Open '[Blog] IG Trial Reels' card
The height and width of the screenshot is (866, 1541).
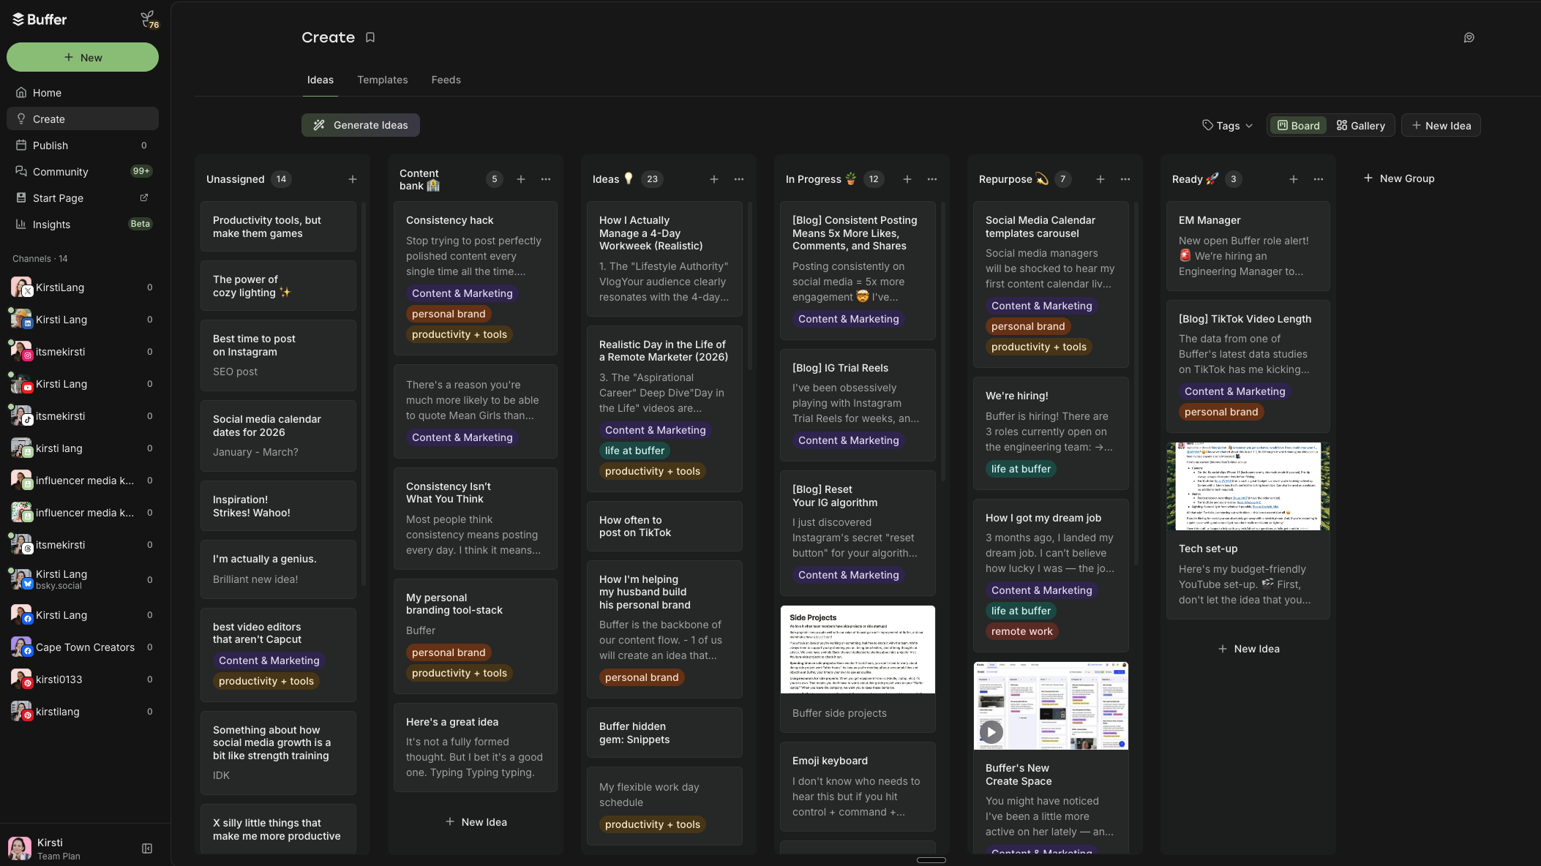coord(858,405)
